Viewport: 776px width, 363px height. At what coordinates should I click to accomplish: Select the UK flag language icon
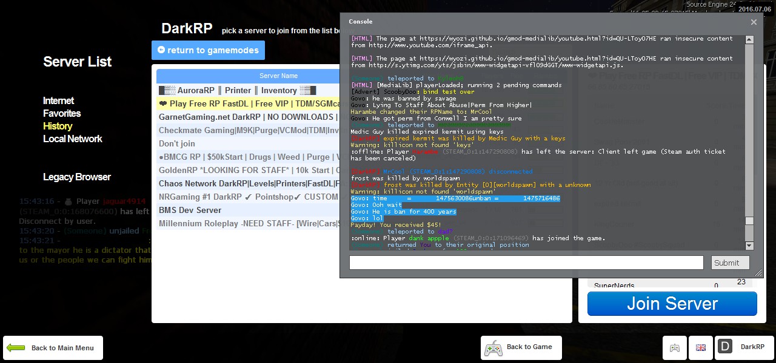point(701,348)
